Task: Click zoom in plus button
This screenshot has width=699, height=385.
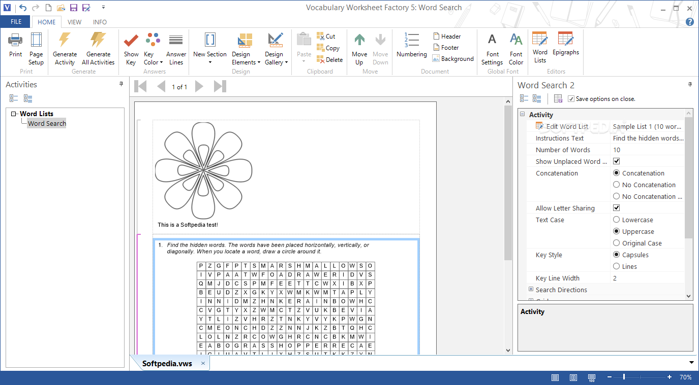Action: click(670, 377)
